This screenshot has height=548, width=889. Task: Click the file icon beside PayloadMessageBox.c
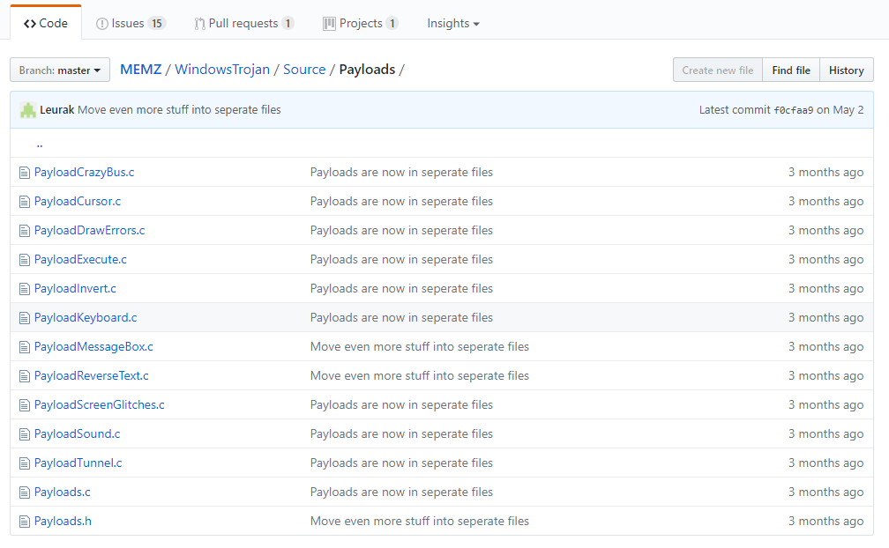click(x=25, y=347)
